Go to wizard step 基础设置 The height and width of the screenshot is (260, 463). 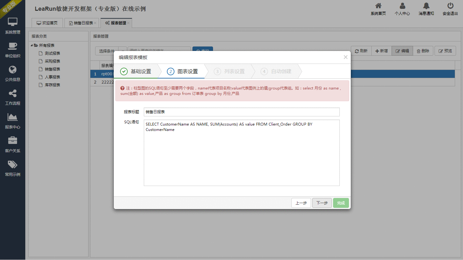(136, 71)
